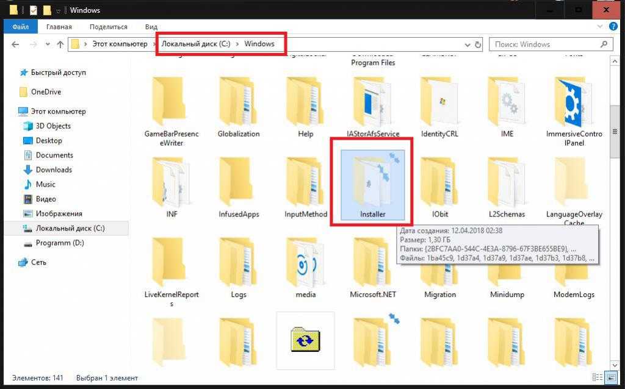This screenshot has width=625, height=389.
Task: Switch to details list view in status bar
Action: [598, 377]
